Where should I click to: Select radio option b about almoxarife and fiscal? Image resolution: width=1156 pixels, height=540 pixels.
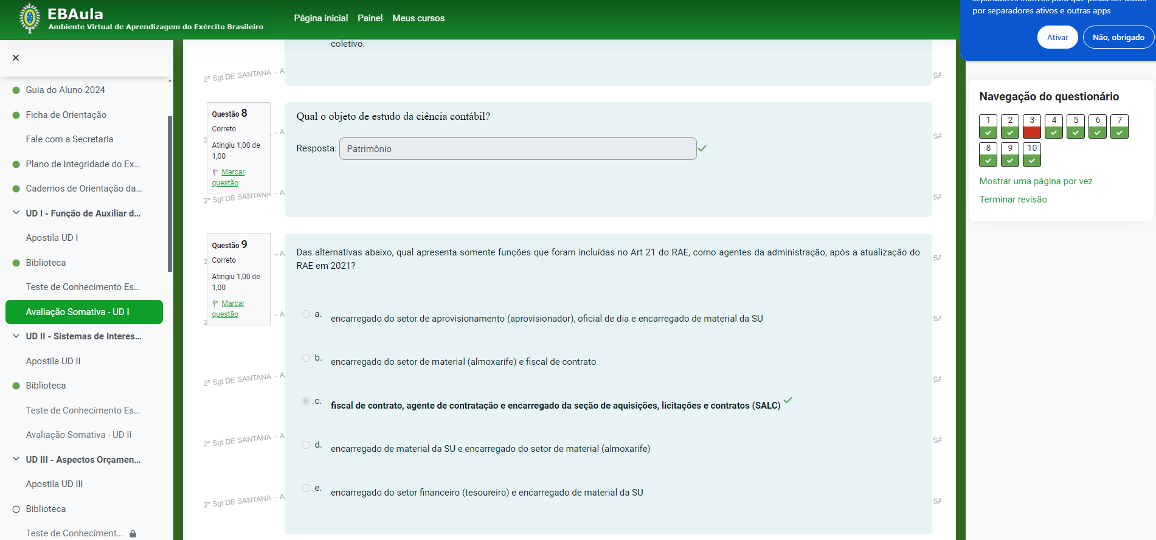[x=306, y=358]
